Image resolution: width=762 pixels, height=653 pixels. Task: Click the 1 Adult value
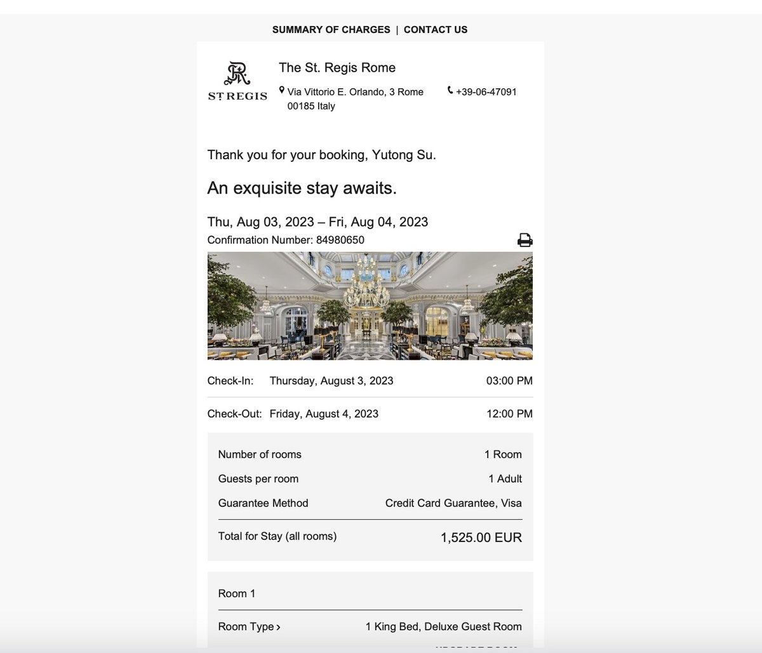coord(505,478)
